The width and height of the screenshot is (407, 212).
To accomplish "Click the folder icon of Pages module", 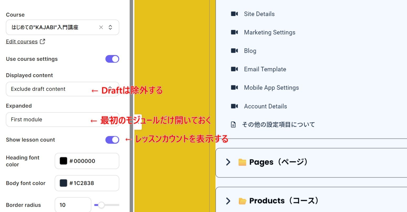I will 242,162.
